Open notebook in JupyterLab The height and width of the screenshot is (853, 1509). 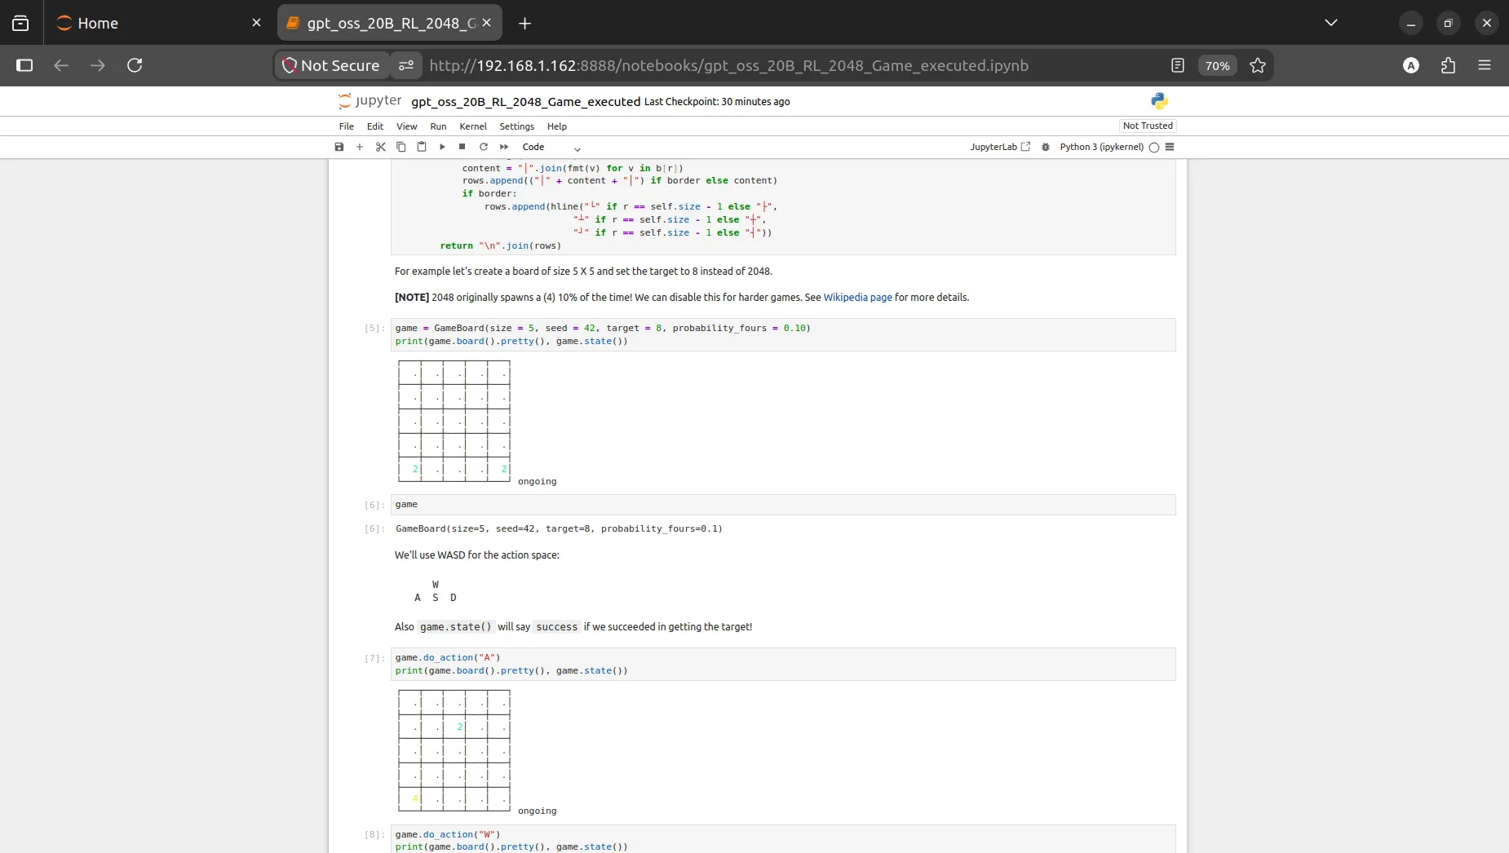click(1000, 147)
